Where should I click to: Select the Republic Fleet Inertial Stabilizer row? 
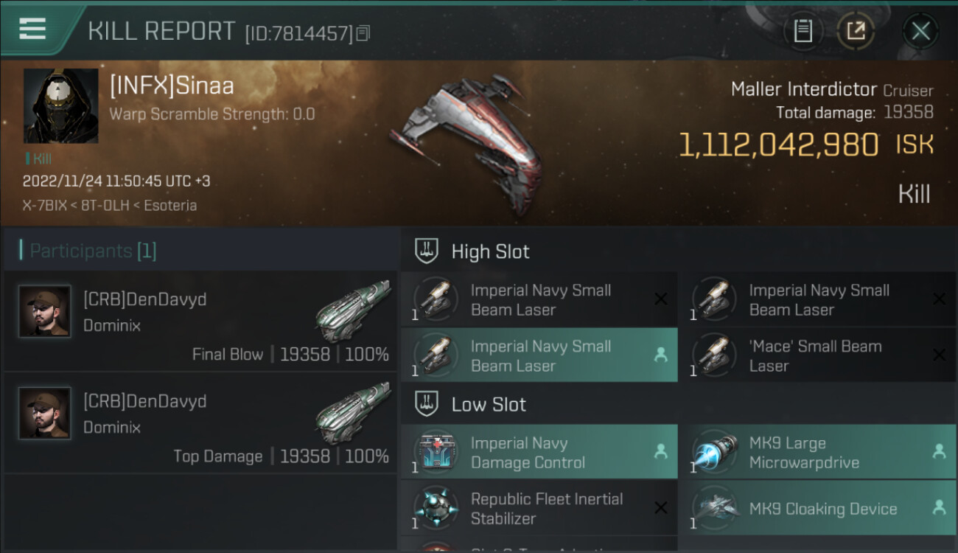pos(539,509)
